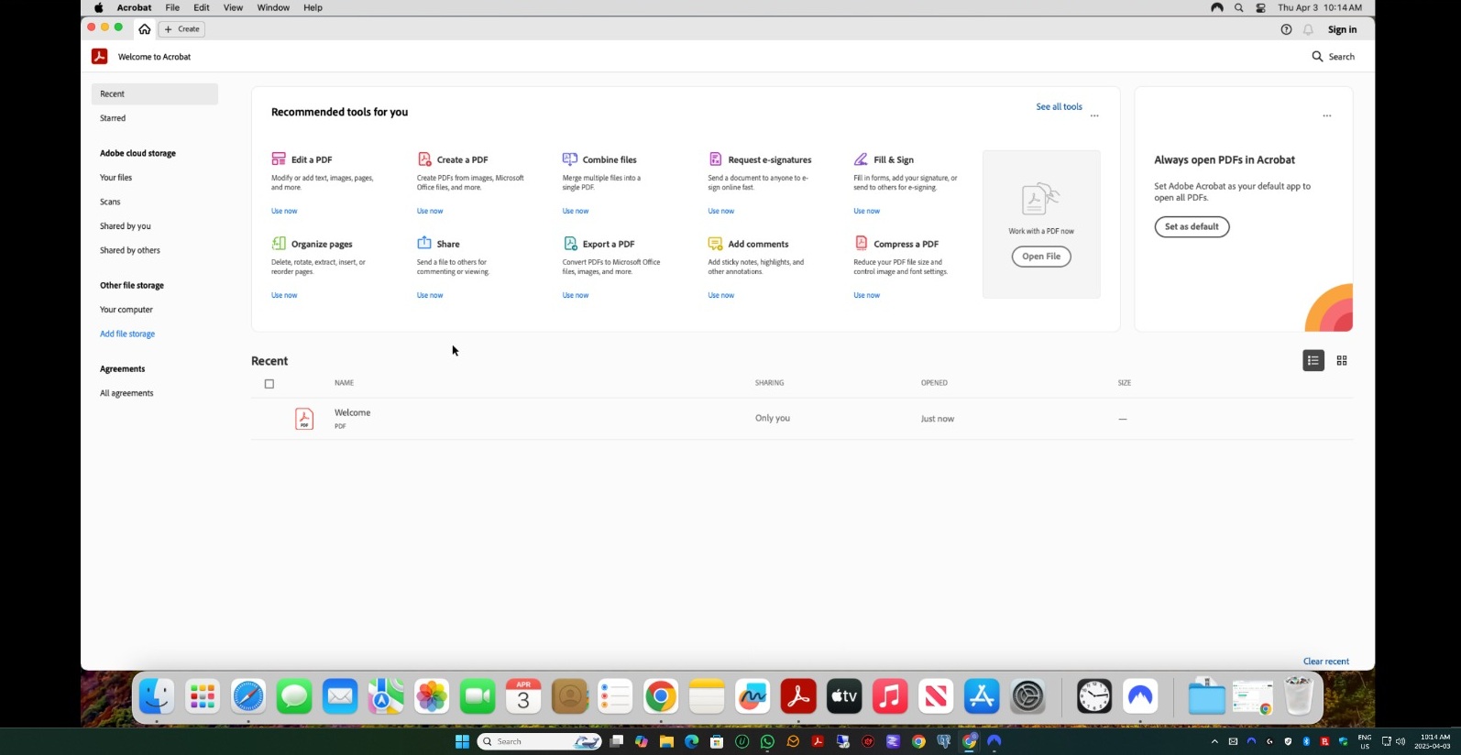Click the OPENED column header

tap(934, 383)
